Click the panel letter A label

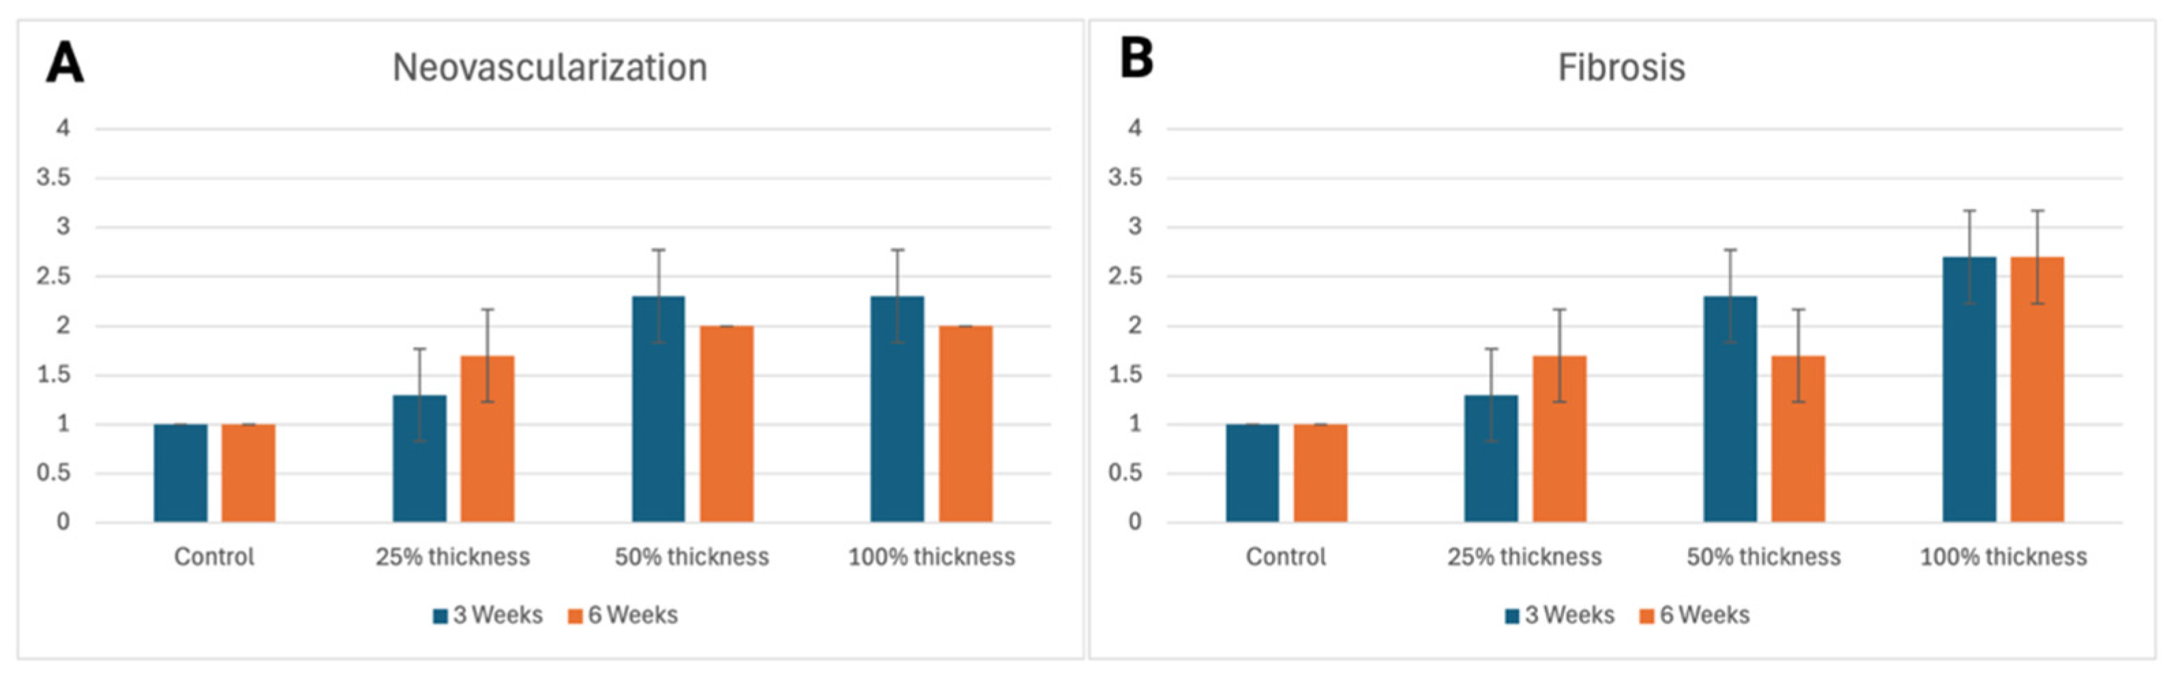pyautogui.click(x=65, y=62)
